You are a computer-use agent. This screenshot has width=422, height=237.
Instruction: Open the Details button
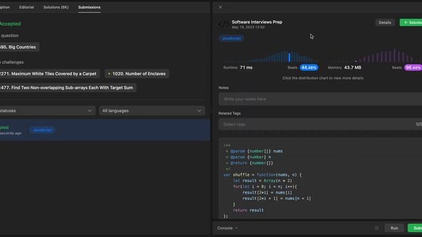[x=385, y=22]
